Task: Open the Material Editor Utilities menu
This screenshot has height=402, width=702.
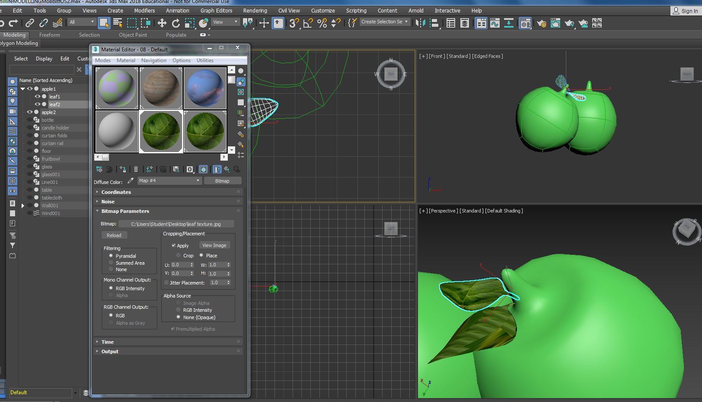Action: point(205,60)
